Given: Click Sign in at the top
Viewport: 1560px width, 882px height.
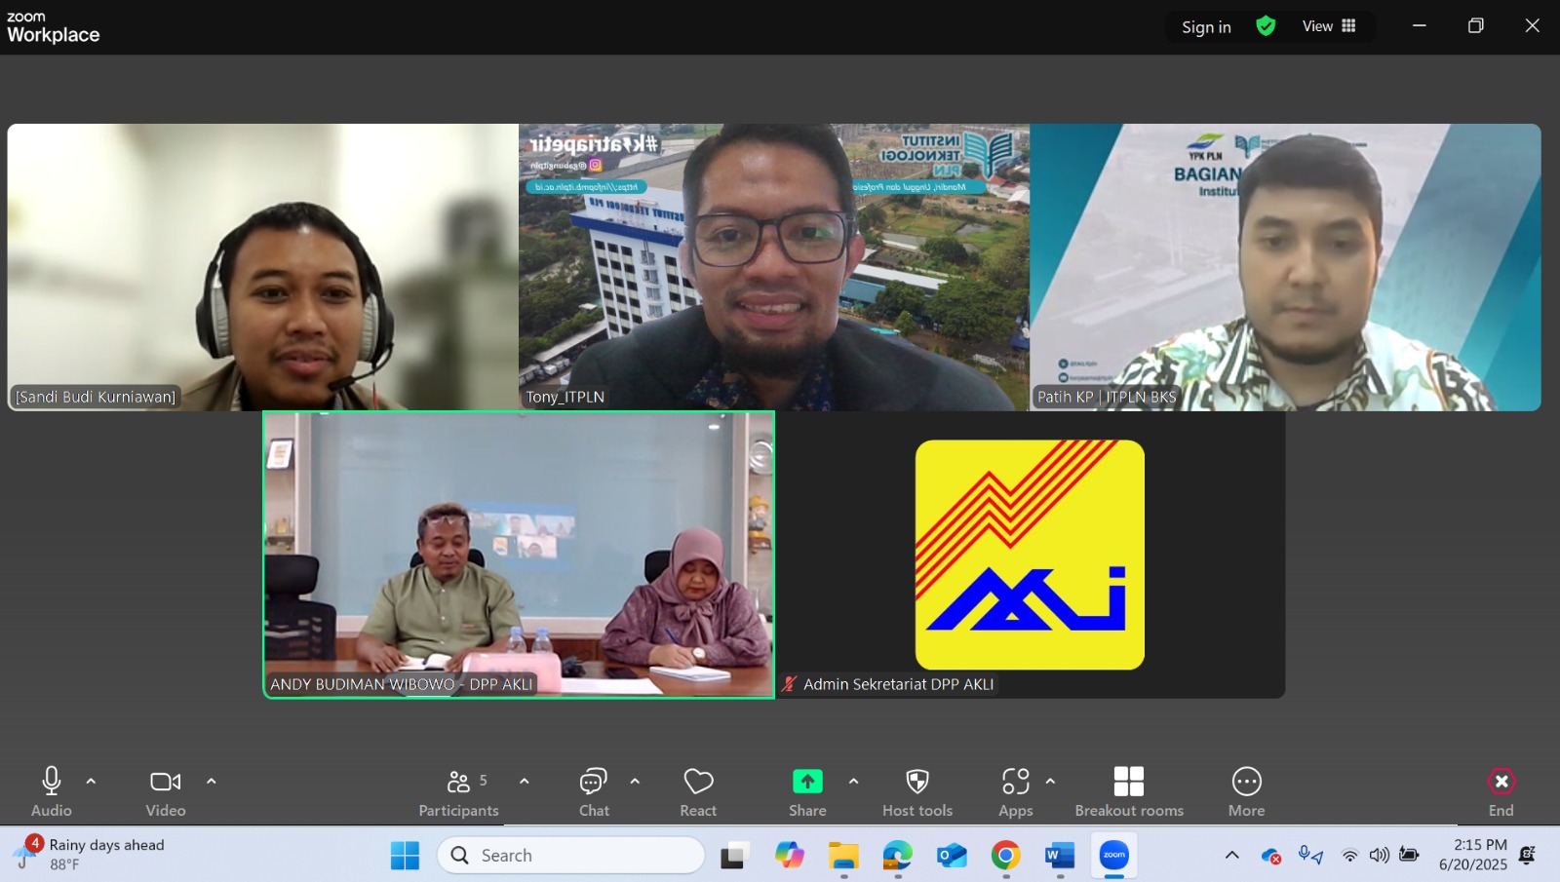Looking at the screenshot, I should pos(1206,26).
